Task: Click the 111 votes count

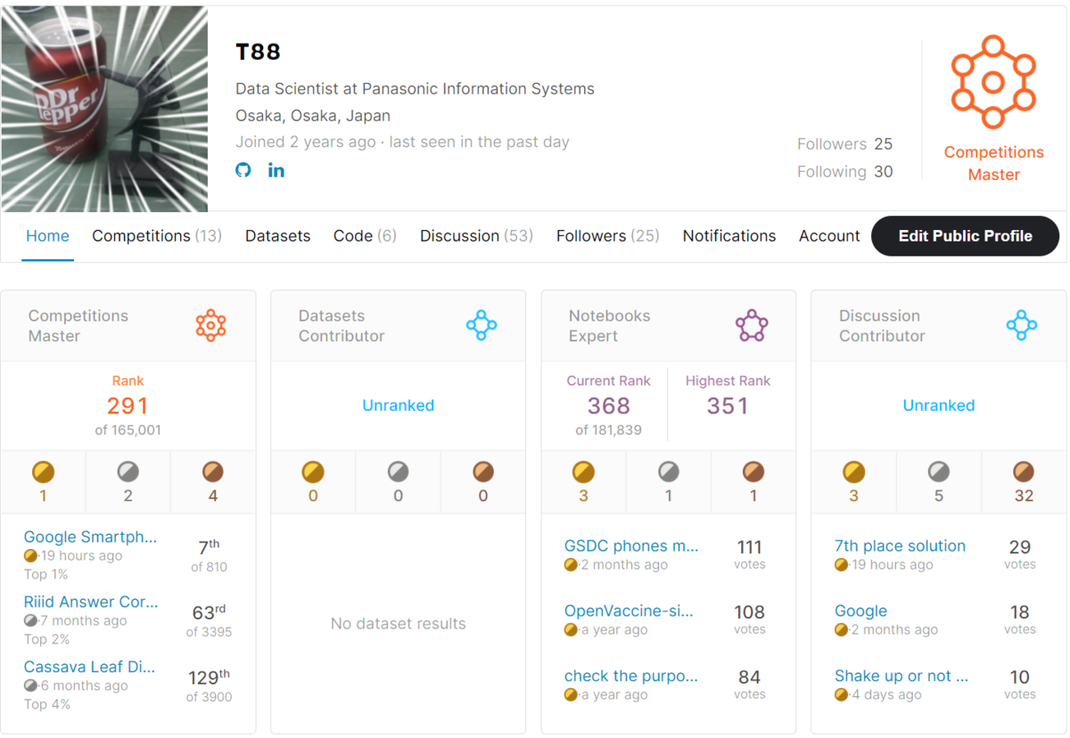Action: (x=749, y=553)
